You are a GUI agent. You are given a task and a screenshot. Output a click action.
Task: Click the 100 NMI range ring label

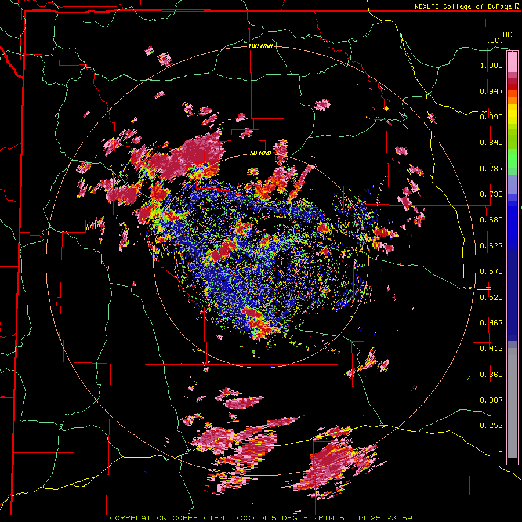click(x=260, y=46)
